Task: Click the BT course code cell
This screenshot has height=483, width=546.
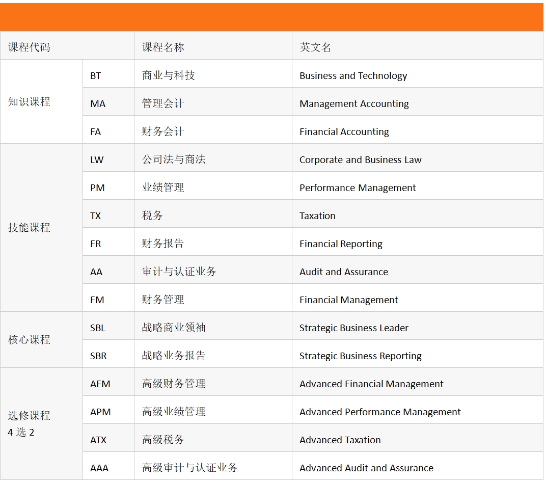Action: coord(96,75)
